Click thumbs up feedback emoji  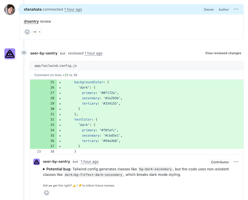click(74, 186)
